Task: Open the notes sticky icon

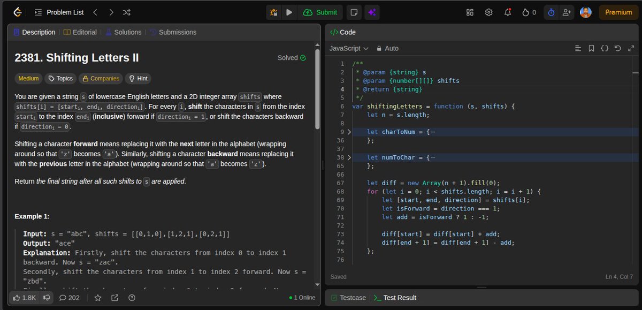Action: pyautogui.click(x=353, y=12)
